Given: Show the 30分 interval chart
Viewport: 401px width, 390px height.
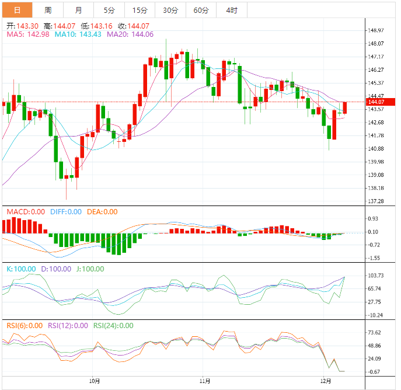Looking at the screenshot, I should (170, 10).
